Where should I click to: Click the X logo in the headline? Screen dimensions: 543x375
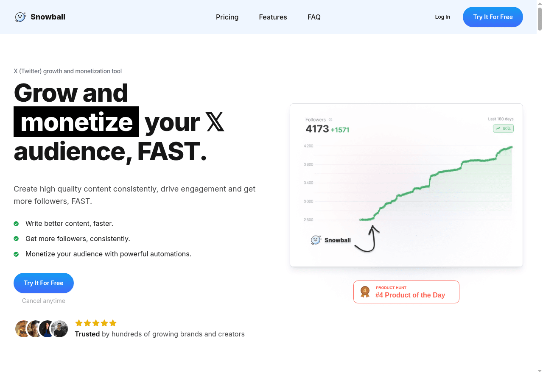pos(215,122)
